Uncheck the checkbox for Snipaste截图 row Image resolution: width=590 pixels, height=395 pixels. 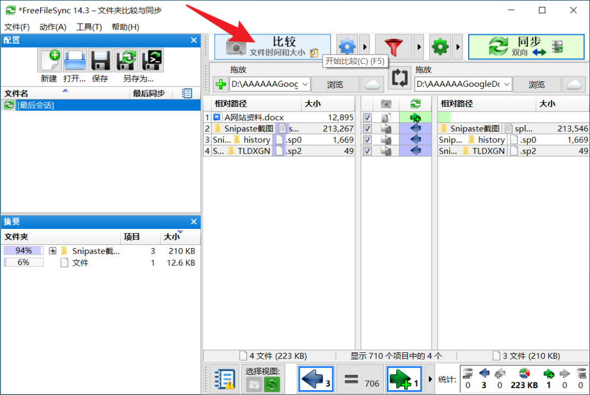(368, 128)
